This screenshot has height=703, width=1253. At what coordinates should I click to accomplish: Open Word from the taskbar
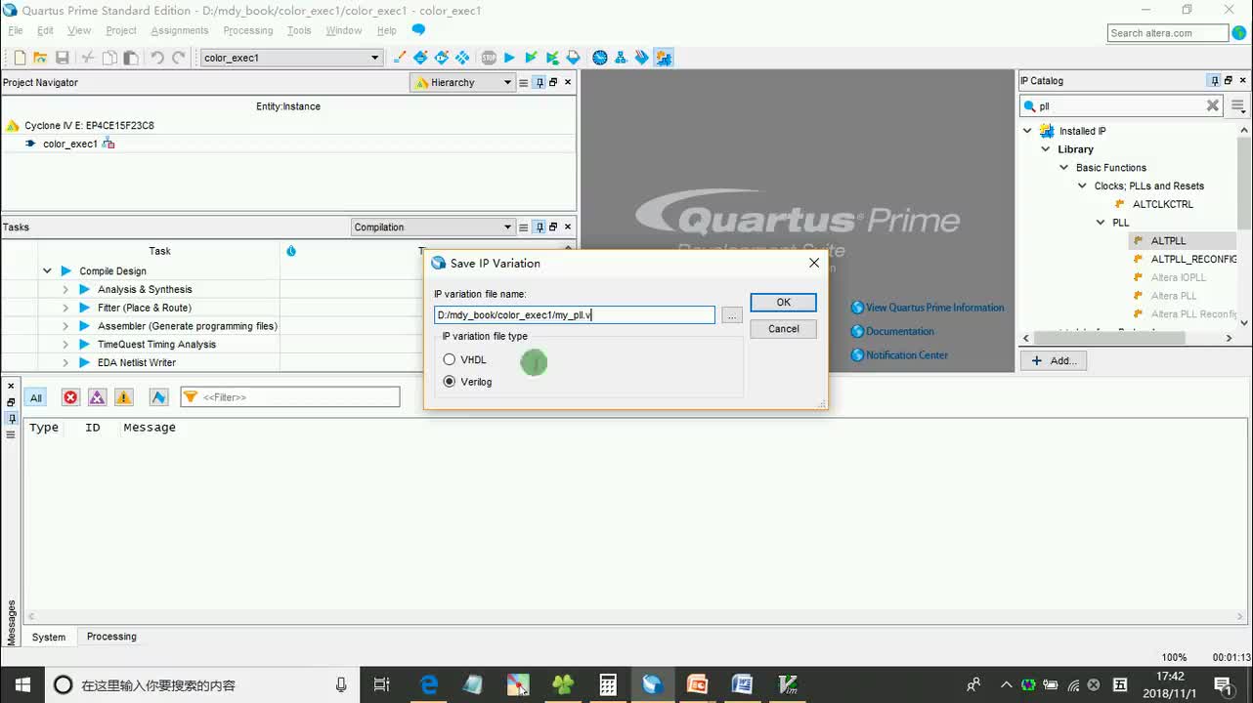pos(742,684)
